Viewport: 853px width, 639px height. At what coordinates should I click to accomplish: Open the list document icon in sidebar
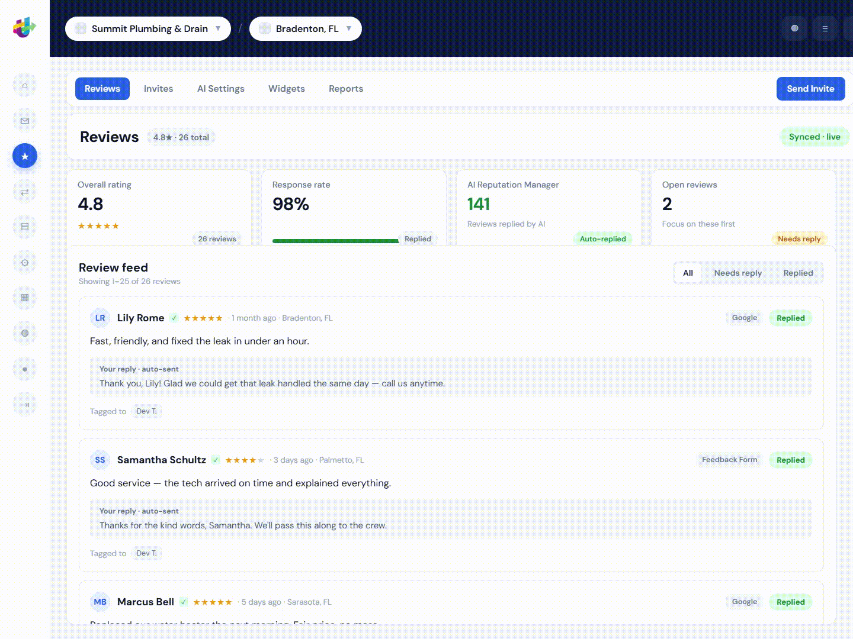[x=25, y=227]
